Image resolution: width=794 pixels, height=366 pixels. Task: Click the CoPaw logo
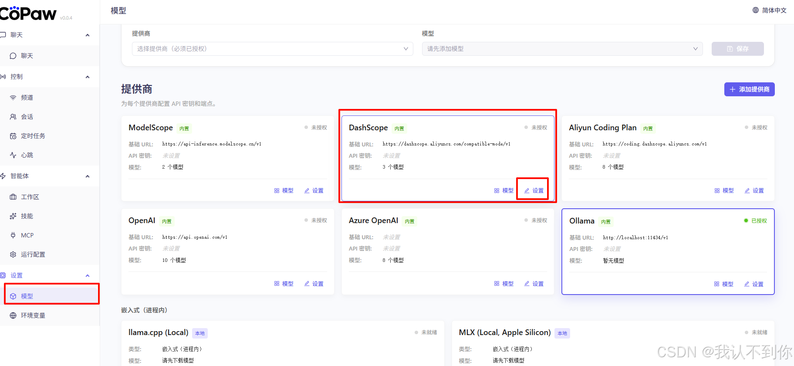tap(28, 13)
